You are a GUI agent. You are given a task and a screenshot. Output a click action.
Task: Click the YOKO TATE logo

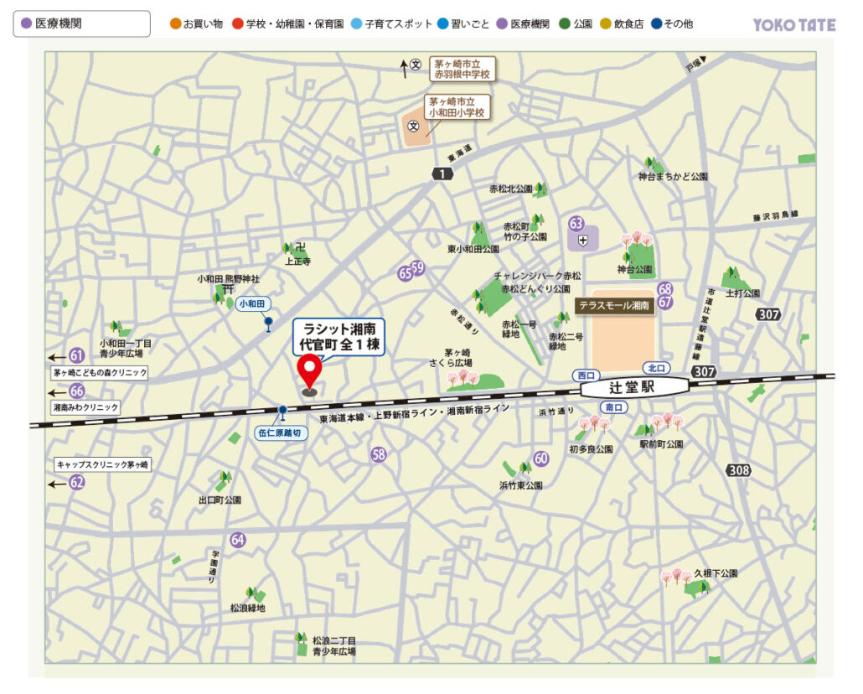(x=793, y=25)
